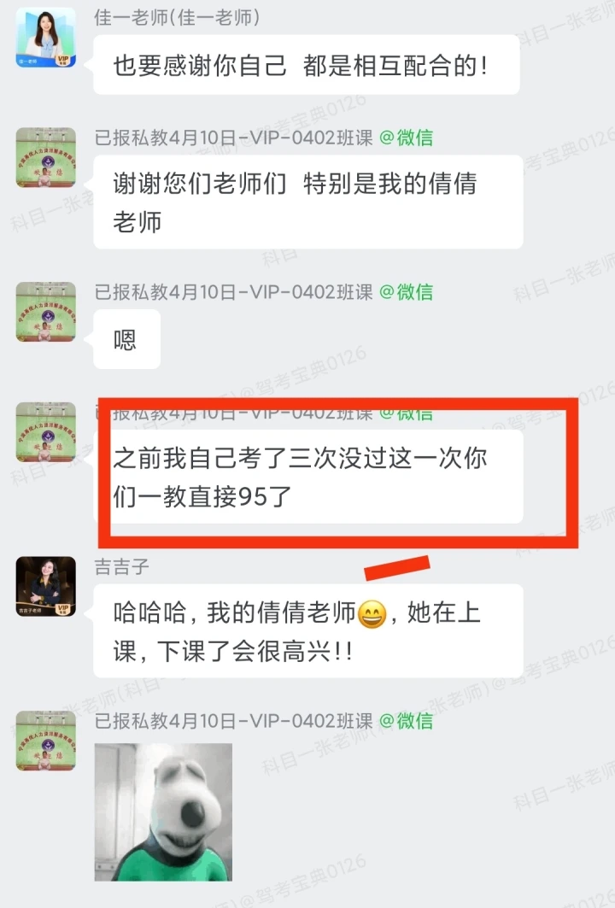
Task: Tap sender name 已报私教4月10日 above the dog sticker
Action: [234, 721]
